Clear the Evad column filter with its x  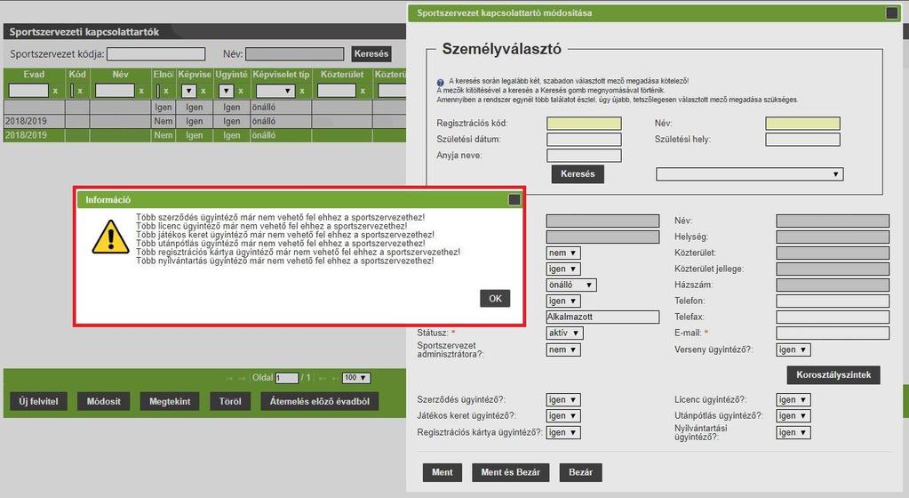55,91
